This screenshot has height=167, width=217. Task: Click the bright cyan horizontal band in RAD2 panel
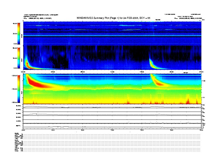(112, 35)
